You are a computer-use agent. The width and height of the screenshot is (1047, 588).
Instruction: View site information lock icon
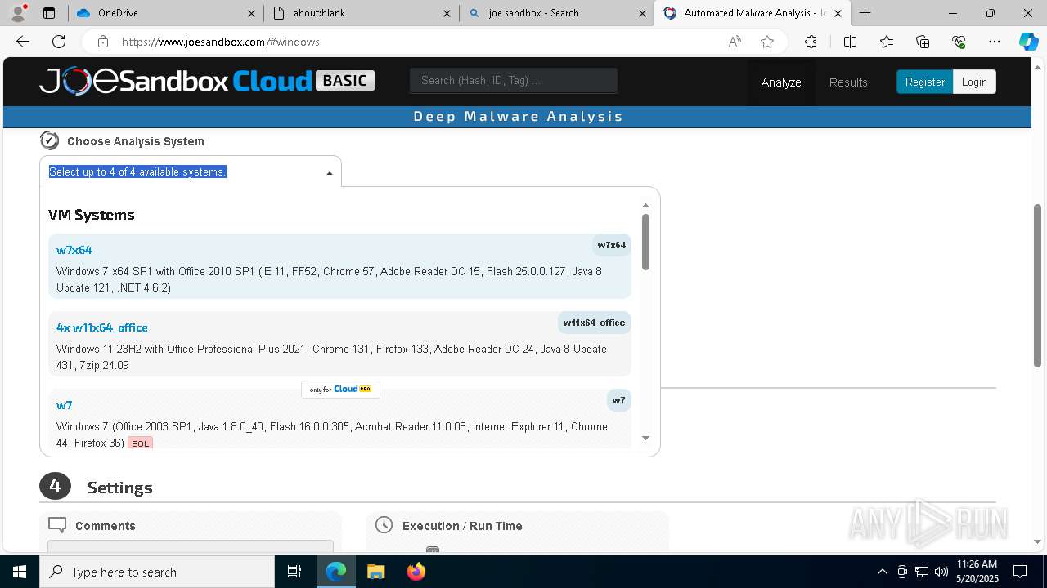pyautogui.click(x=102, y=42)
